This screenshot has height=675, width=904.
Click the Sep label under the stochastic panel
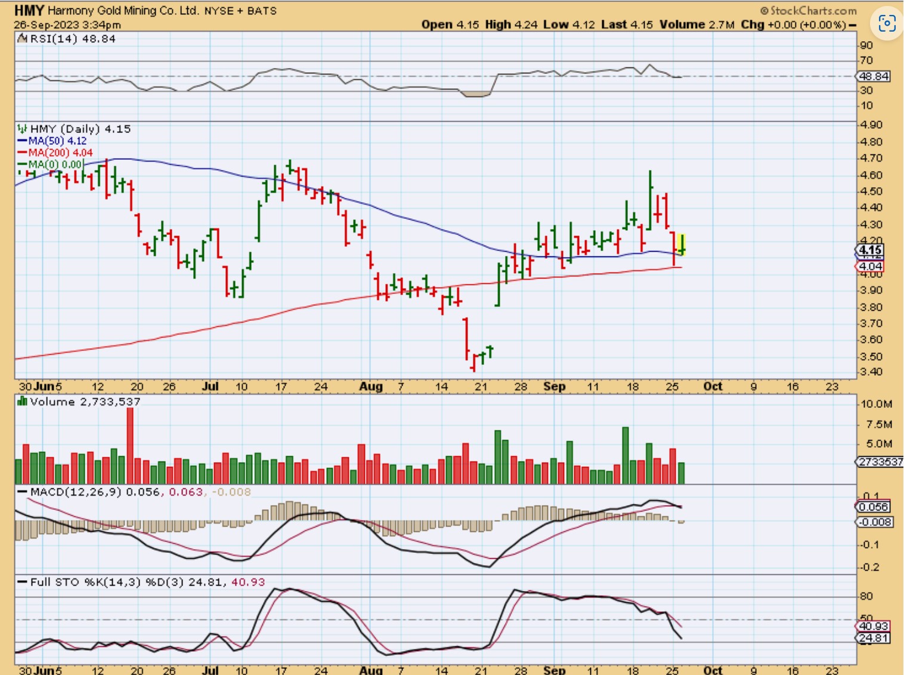(x=555, y=670)
